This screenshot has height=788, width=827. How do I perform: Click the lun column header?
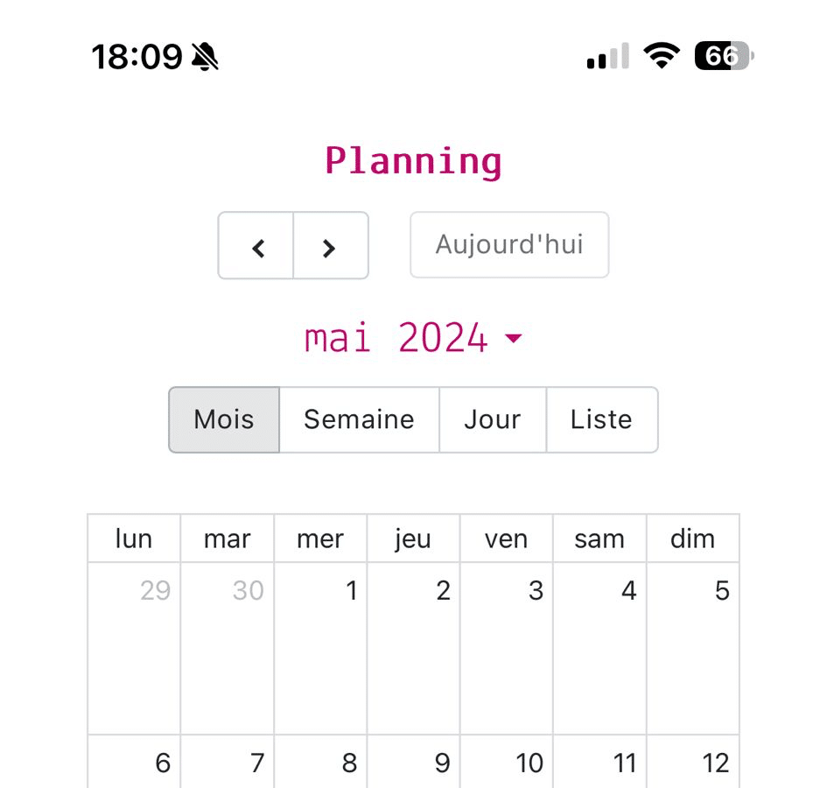coord(134,538)
